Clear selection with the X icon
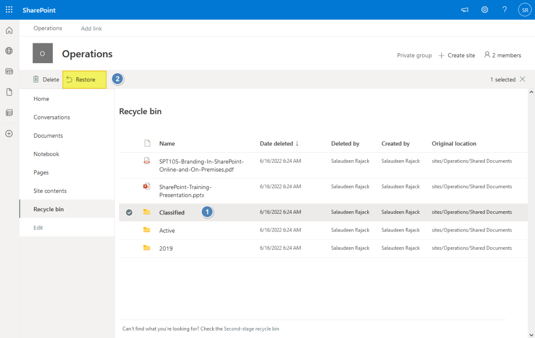 (x=522, y=79)
